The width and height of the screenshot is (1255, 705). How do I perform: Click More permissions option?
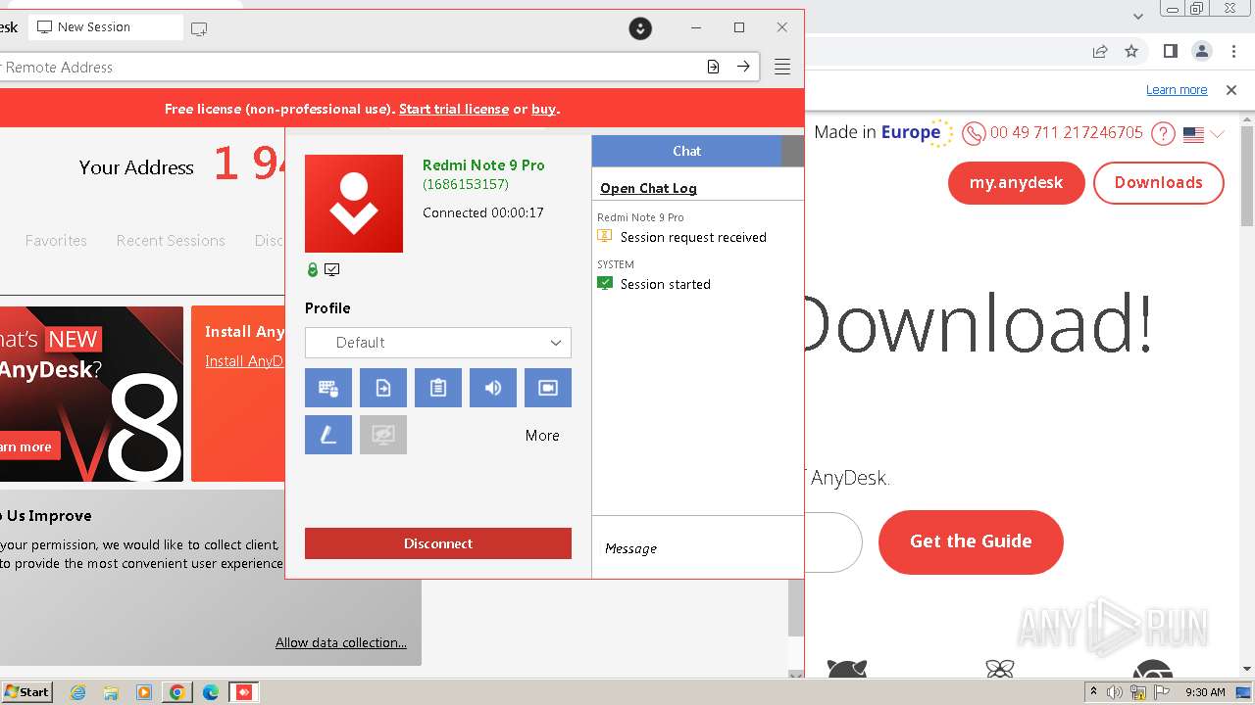(x=542, y=436)
